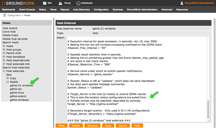Open the Clone host link
This screenshot has width=216, height=128.
9,32
